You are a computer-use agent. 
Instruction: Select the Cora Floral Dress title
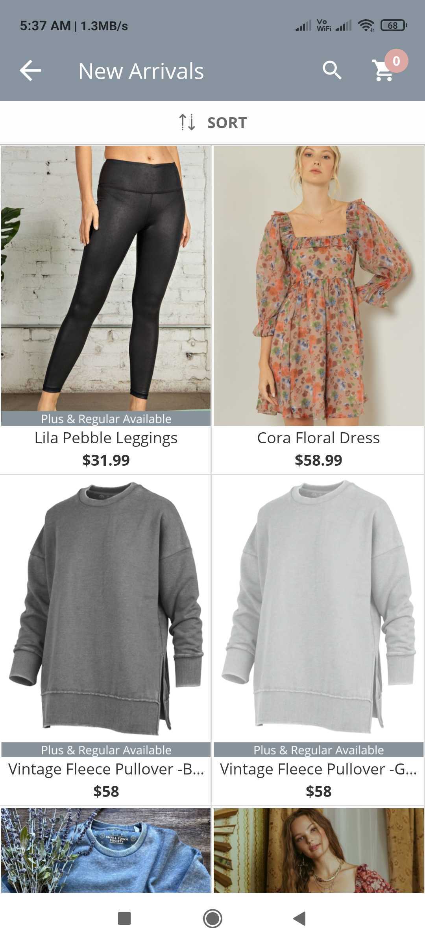pos(318,438)
